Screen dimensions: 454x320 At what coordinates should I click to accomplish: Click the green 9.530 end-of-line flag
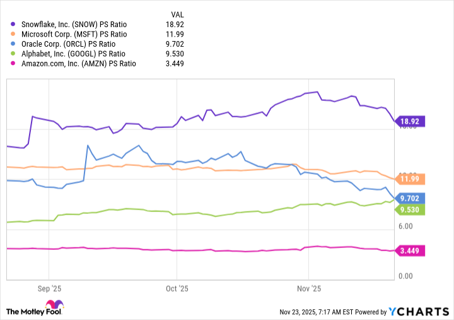410,210
